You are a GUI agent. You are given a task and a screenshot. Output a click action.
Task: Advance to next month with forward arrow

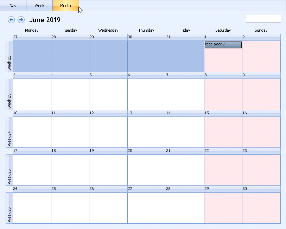[x=21, y=20]
